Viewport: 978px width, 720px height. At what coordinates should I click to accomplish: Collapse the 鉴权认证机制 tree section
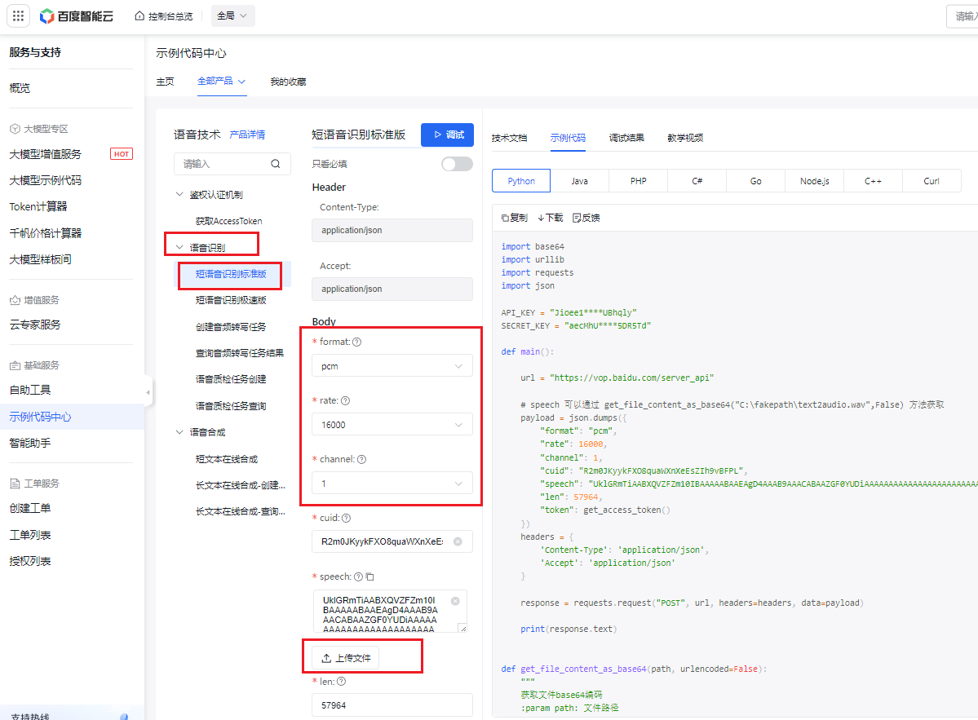click(179, 195)
